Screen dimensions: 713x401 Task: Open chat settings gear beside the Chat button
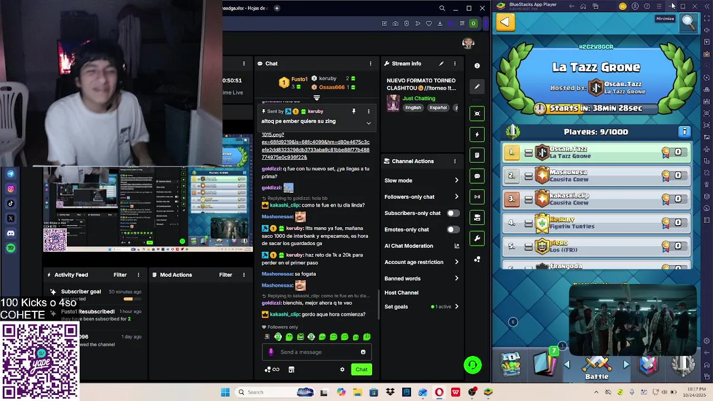tap(342, 369)
